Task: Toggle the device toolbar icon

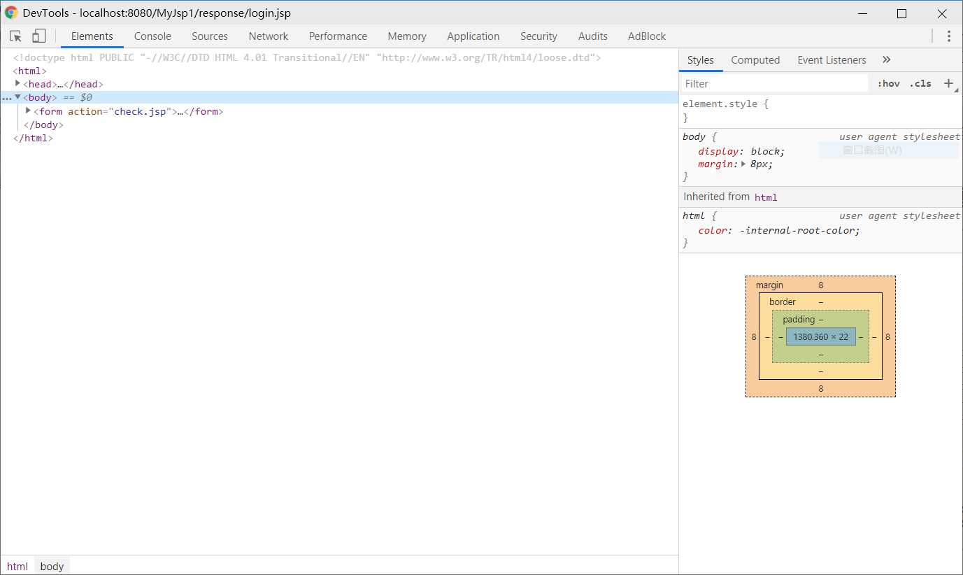Action: click(x=39, y=36)
